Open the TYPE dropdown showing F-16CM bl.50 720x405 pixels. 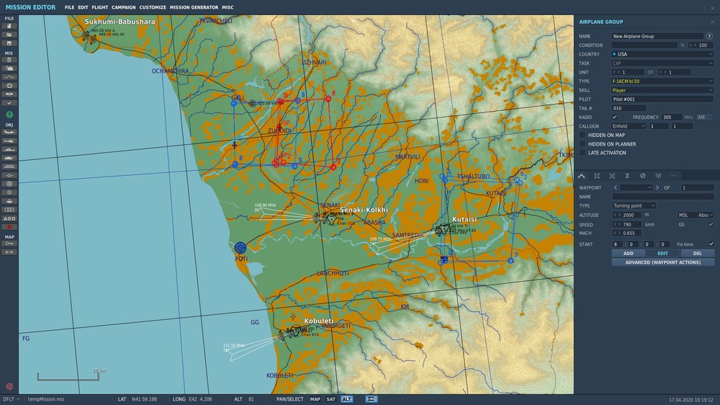[662, 81]
